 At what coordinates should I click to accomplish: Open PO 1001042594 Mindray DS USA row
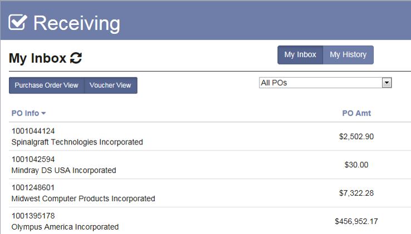210,165
